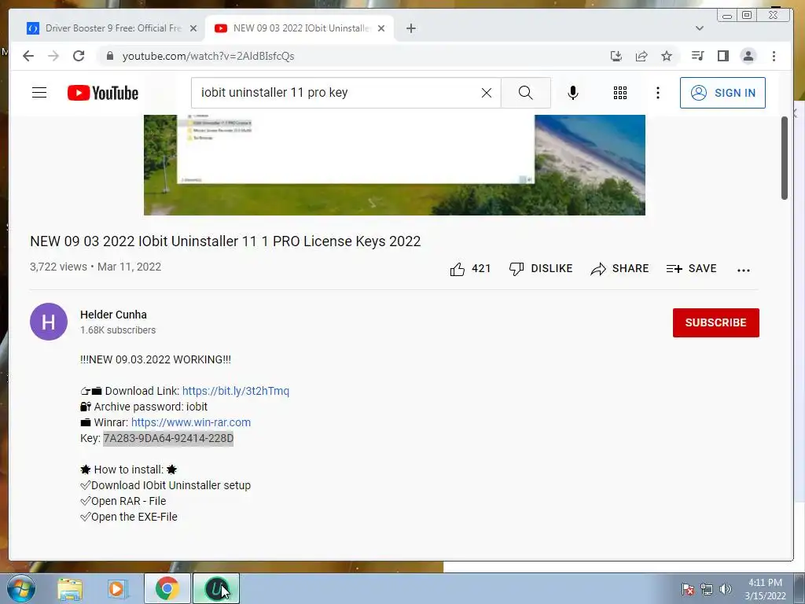Go back with the browser back arrow
This screenshot has width=805, height=604.
pyautogui.click(x=28, y=56)
